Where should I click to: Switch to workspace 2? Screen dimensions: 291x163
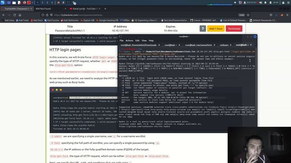pyautogui.click(x=42, y=3)
